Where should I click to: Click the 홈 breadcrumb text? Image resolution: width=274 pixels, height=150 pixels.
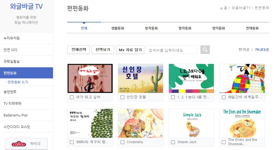[x=226, y=8]
